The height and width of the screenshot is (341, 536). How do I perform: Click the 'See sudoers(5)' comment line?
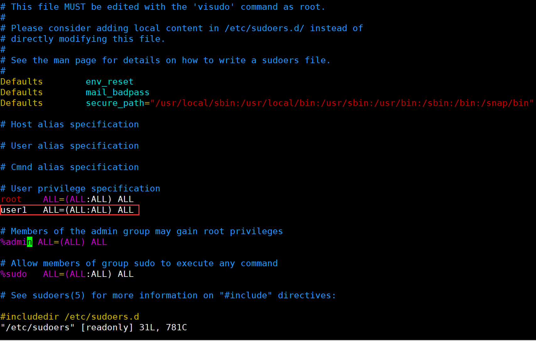click(x=168, y=295)
